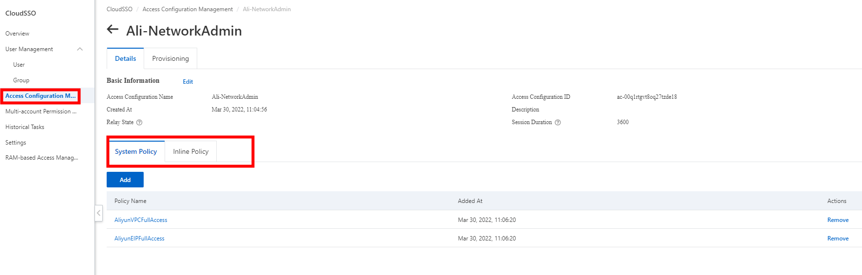
Task: Open the Group page in the sidebar
Action: [x=21, y=80]
